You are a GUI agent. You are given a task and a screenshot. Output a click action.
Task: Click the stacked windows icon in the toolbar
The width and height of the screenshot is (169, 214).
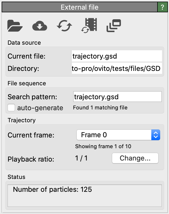point(114,26)
